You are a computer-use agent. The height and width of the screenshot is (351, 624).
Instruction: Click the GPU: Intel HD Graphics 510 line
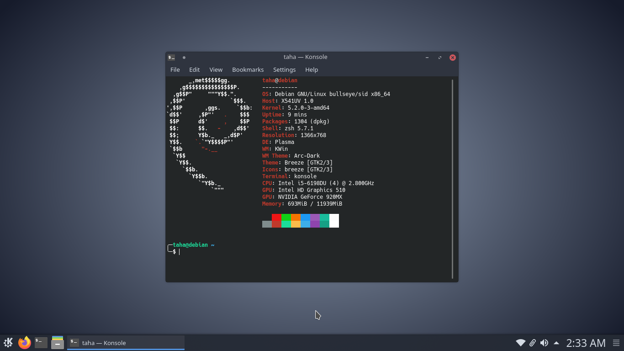click(304, 190)
